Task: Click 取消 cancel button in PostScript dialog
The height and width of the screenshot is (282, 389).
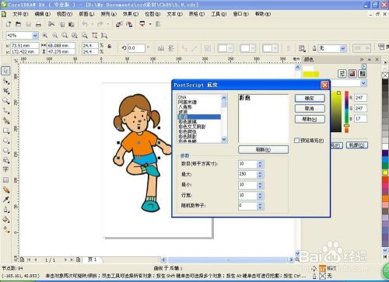Action: [310, 109]
